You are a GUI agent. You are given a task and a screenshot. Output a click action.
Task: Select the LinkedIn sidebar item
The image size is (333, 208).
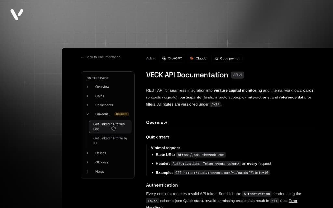pos(103,114)
